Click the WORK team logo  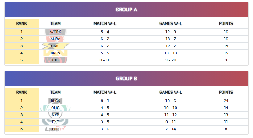(x=55, y=32)
